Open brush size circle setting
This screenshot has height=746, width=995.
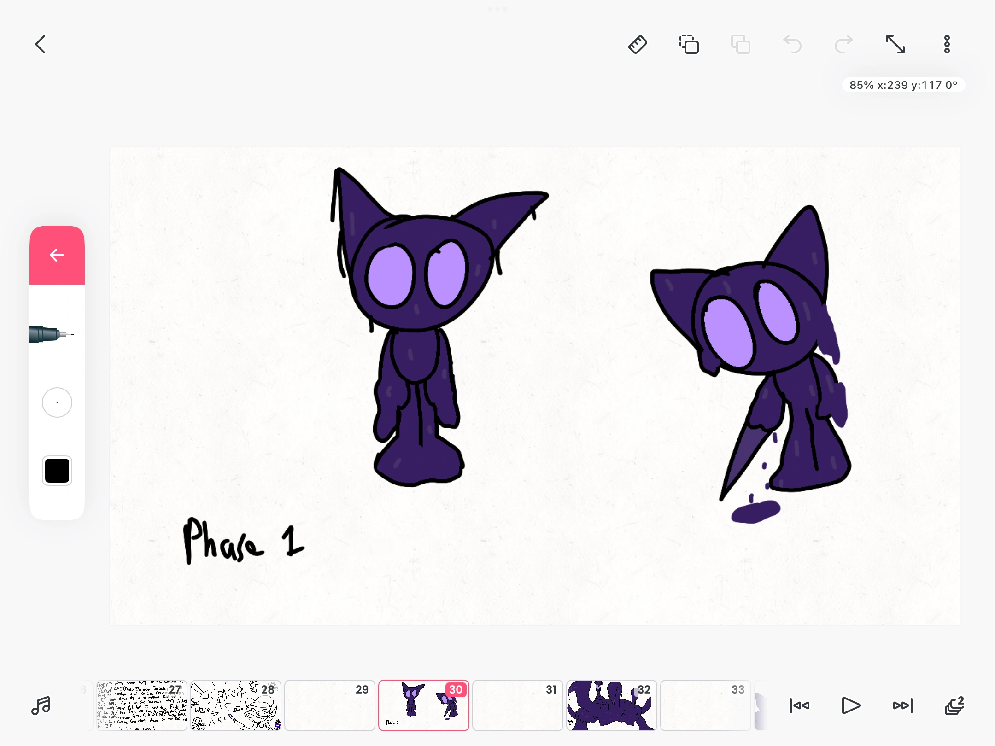click(x=57, y=402)
